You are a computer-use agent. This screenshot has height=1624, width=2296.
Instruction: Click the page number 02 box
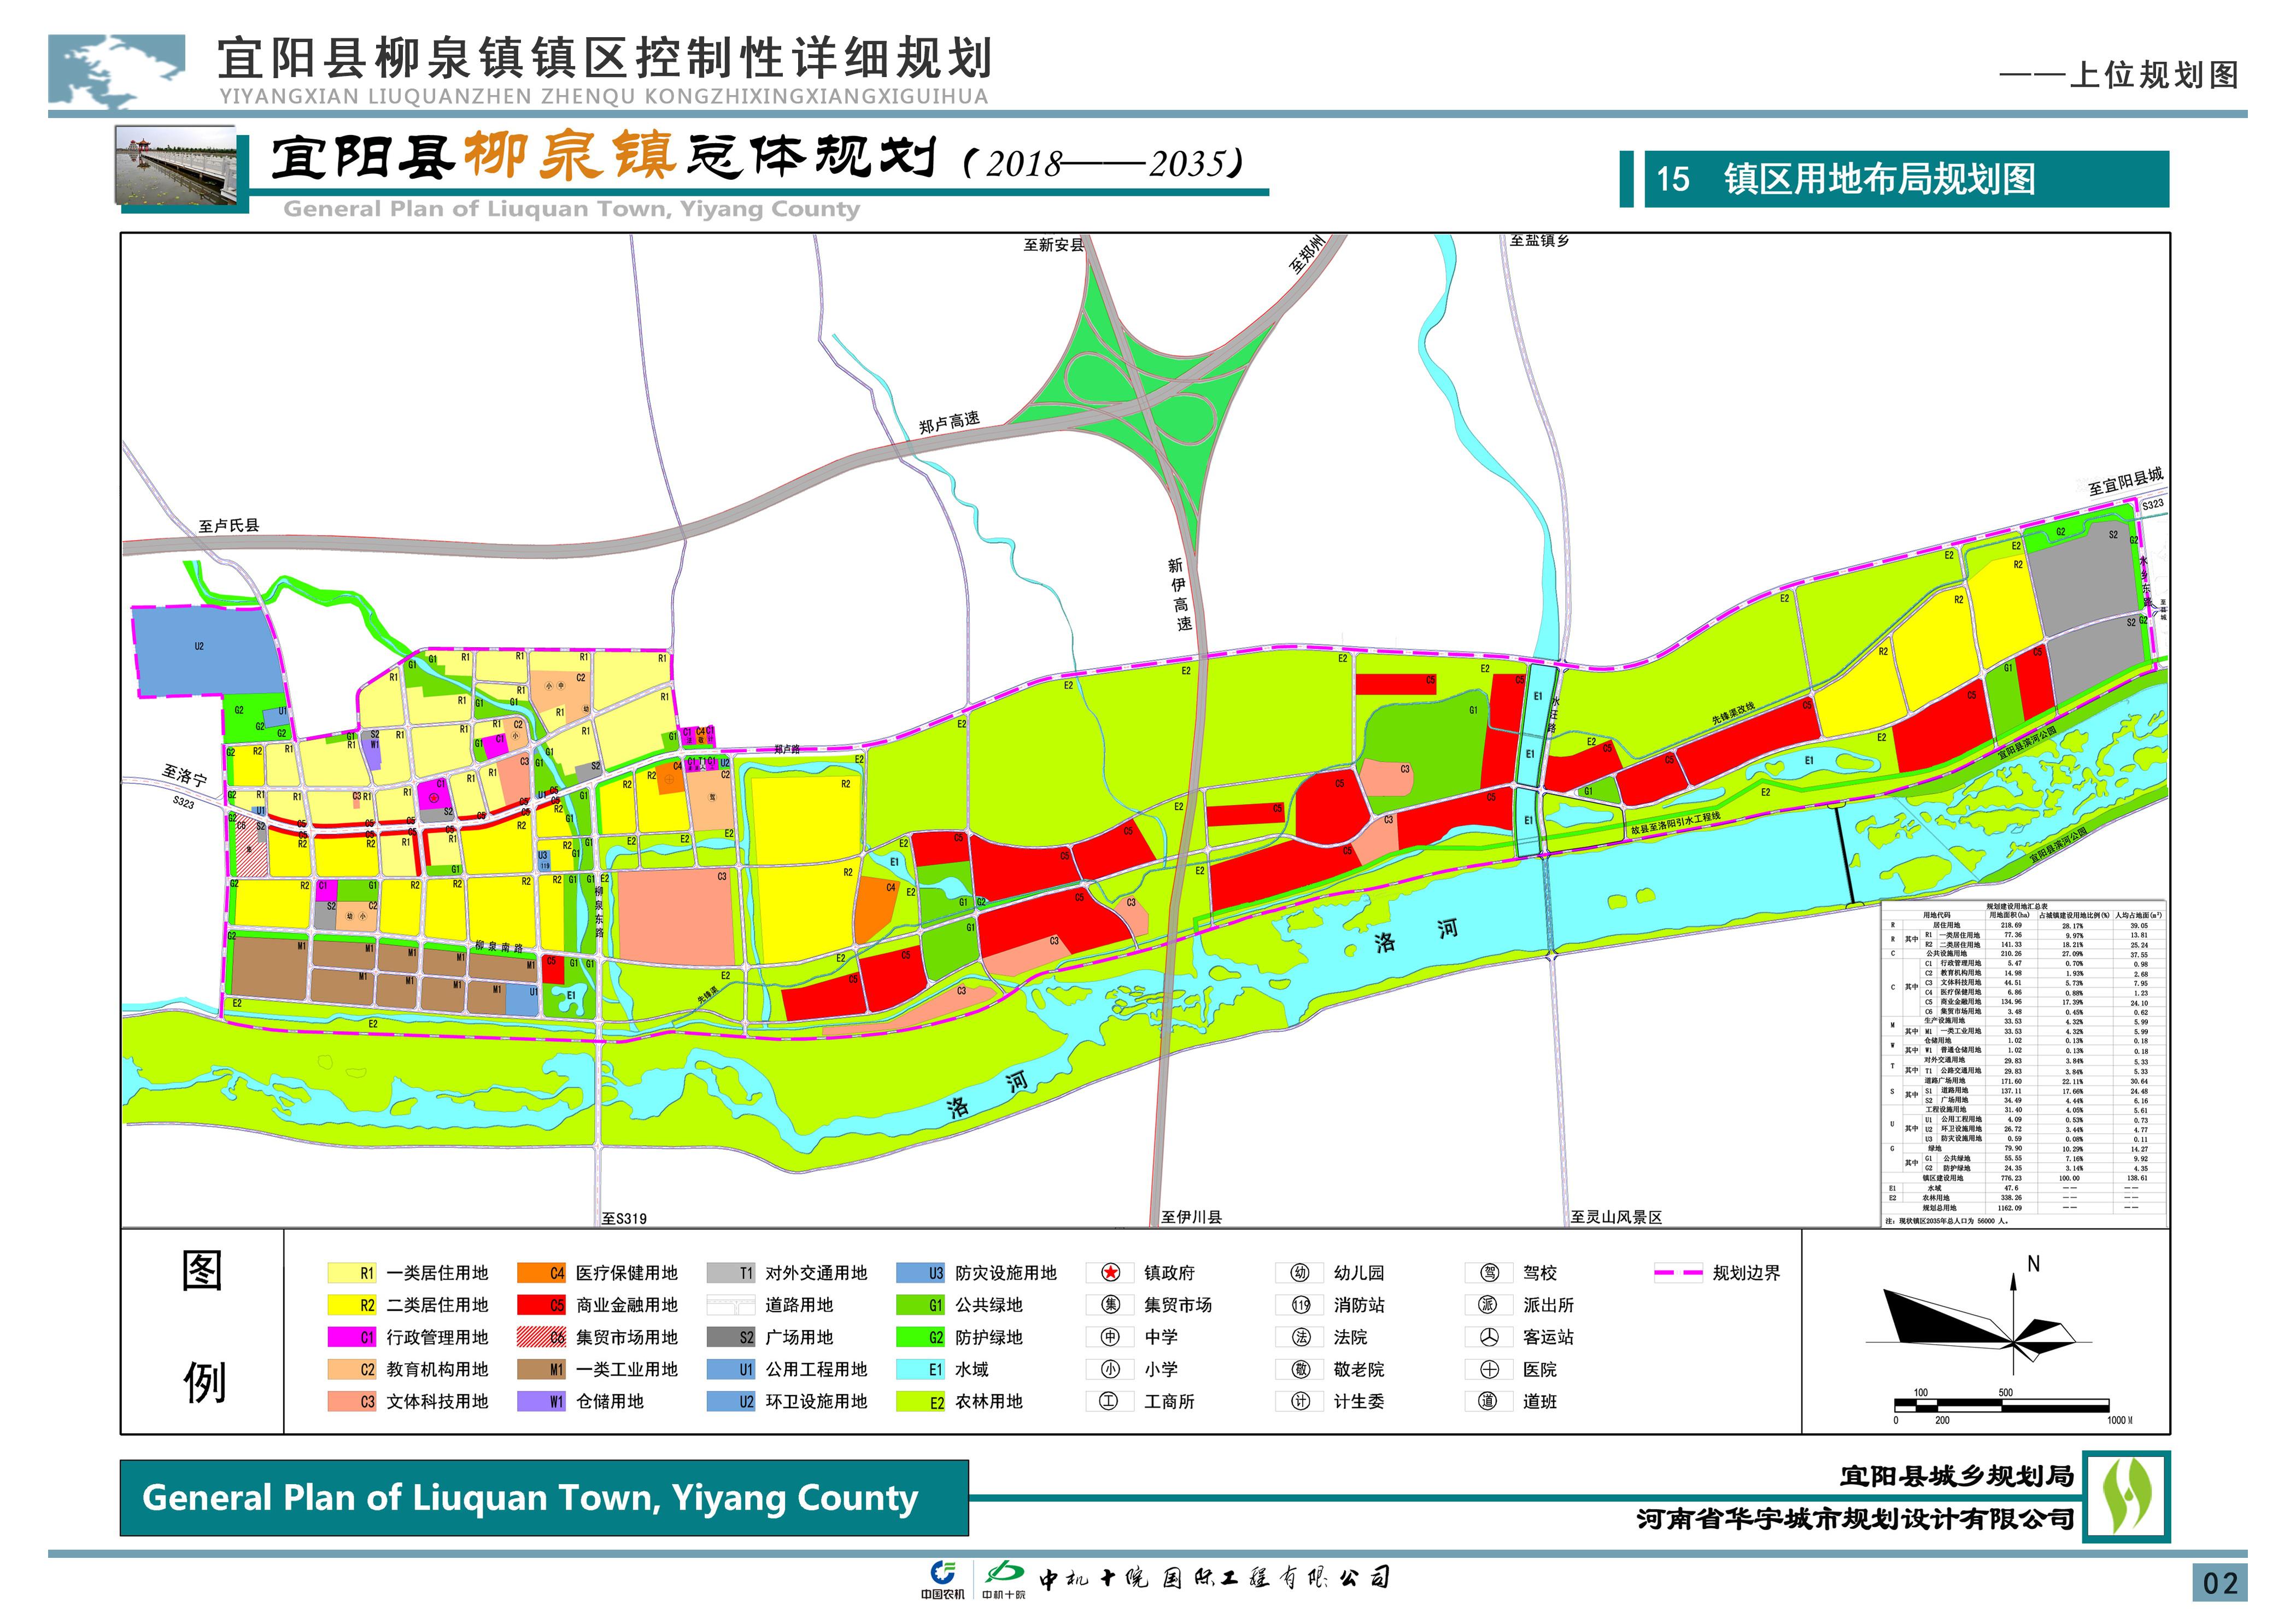[x=2220, y=1582]
